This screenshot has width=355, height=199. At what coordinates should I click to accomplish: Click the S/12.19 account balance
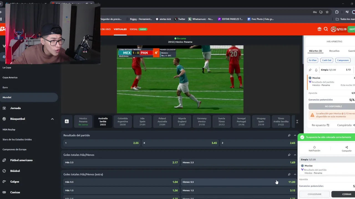[341, 29]
